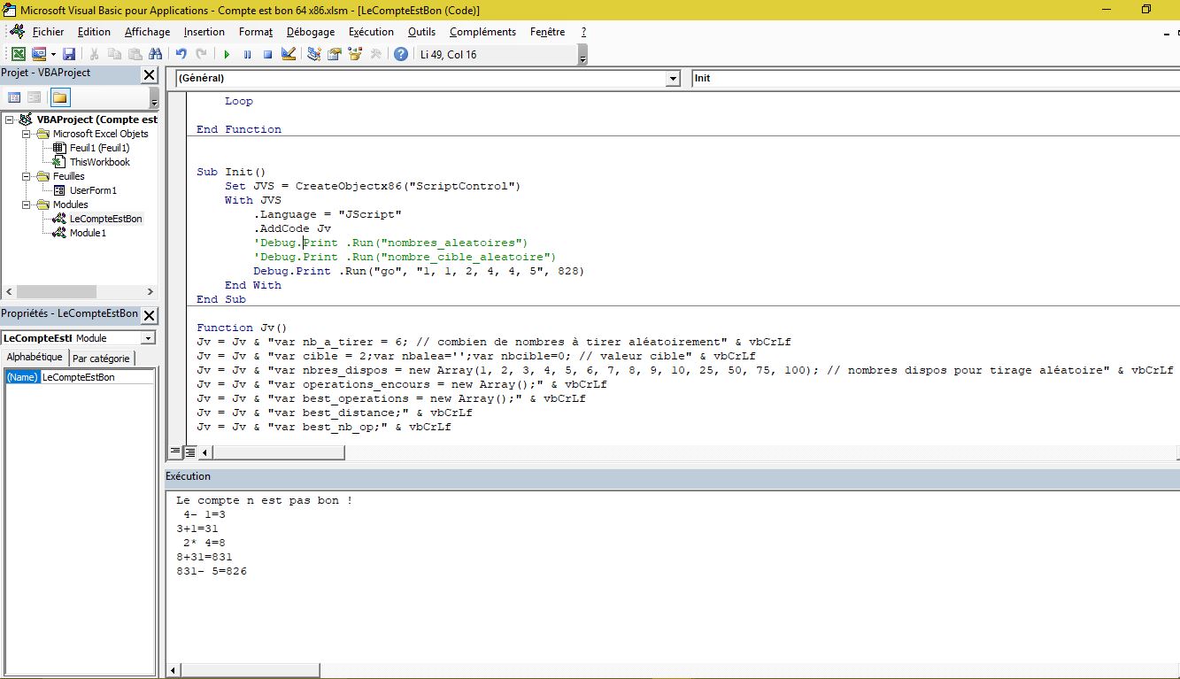
Task: Click the Insert UserForm toolbar icon
Action: click(38, 54)
